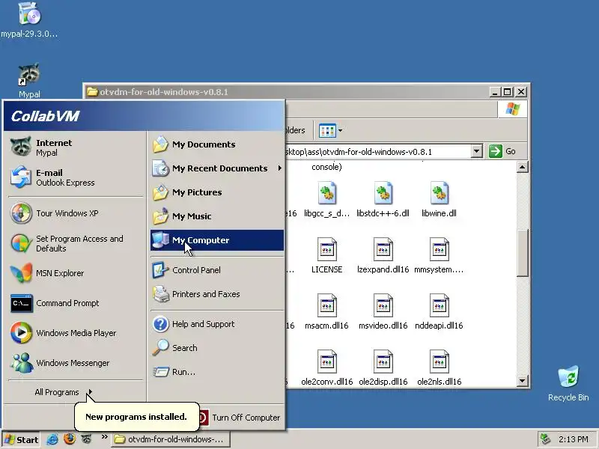Launch Internet Explorer from Quick Launch
This screenshot has height=449, width=599.
click(x=52, y=439)
